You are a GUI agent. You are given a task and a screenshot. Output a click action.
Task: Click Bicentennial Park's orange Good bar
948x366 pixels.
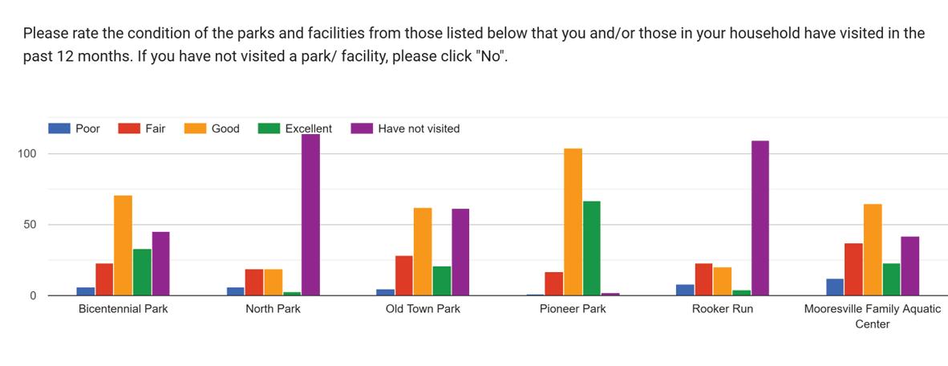coord(123,246)
